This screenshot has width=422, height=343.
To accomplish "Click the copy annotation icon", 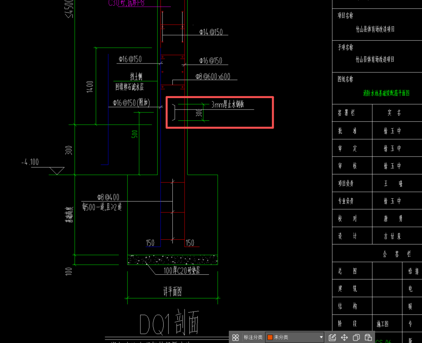I will click(356, 337).
